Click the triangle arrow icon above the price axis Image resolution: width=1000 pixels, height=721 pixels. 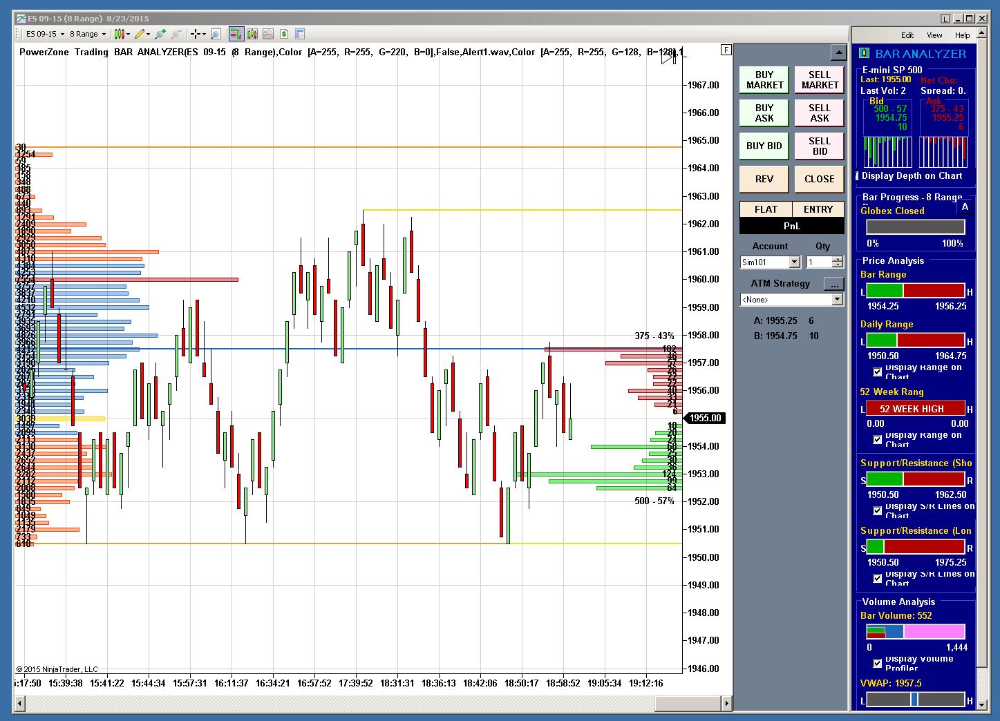[667, 57]
